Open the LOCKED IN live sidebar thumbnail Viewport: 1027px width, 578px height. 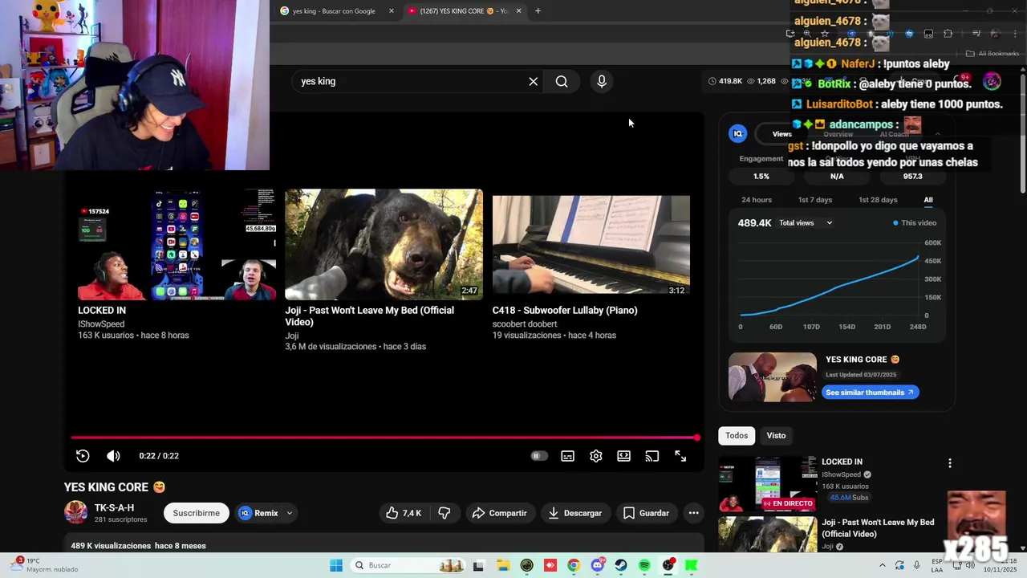pyautogui.click(x=768, y=484)
